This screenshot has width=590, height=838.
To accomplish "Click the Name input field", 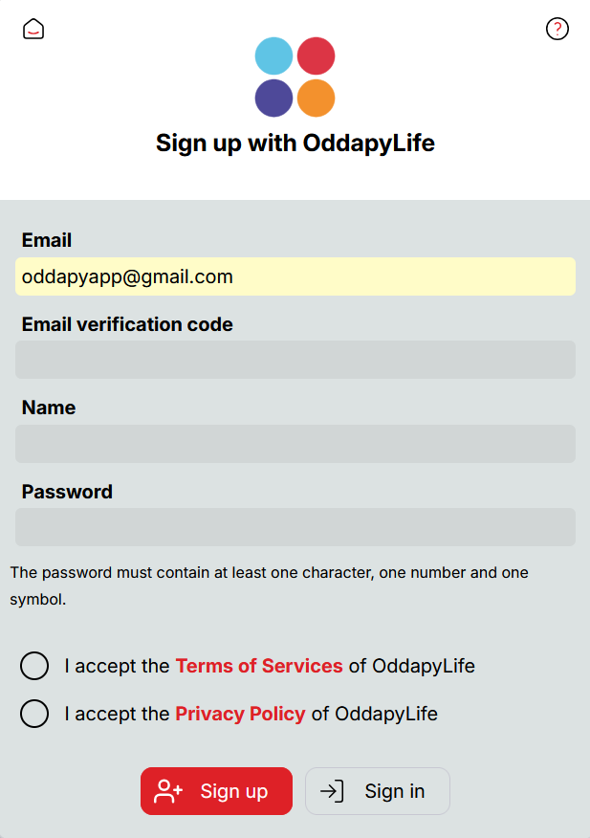I will tap(295, 444).
